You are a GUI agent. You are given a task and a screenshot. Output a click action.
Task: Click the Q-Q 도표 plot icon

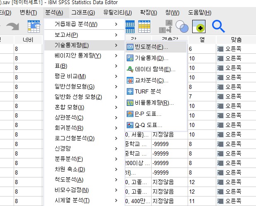tap(130, 125)
